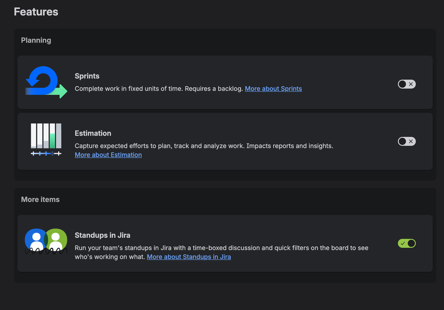
Task: Click the Estimation feature title
Action: click(x=93, y=133)
